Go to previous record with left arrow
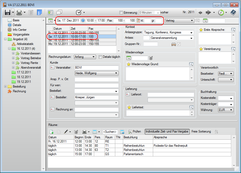 200,12
